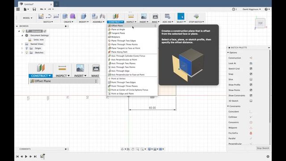Click the Look At camera icon in navigation bar
This screenshot has height=161, width=286.
(x=128, y=149)
